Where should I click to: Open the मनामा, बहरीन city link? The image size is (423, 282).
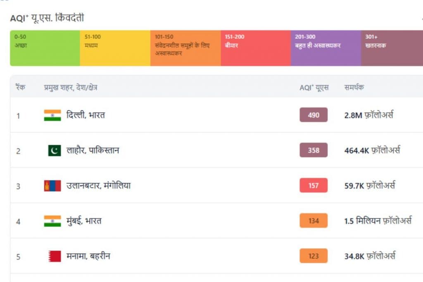pyautogui.click(x=88, y=256)
